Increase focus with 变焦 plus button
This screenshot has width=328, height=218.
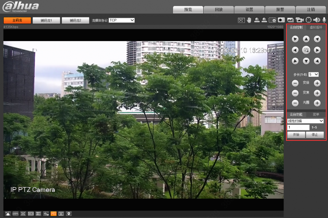[x=317, y=93]
